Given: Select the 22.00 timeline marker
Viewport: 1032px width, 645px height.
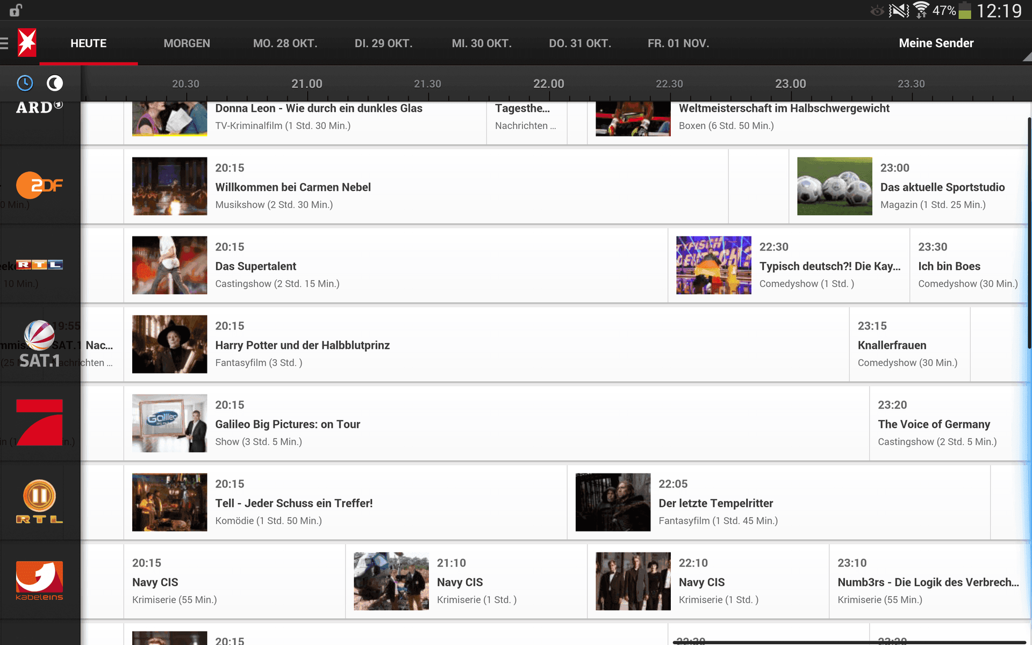Looking at the screenshot, I should [x=549, y=84].
